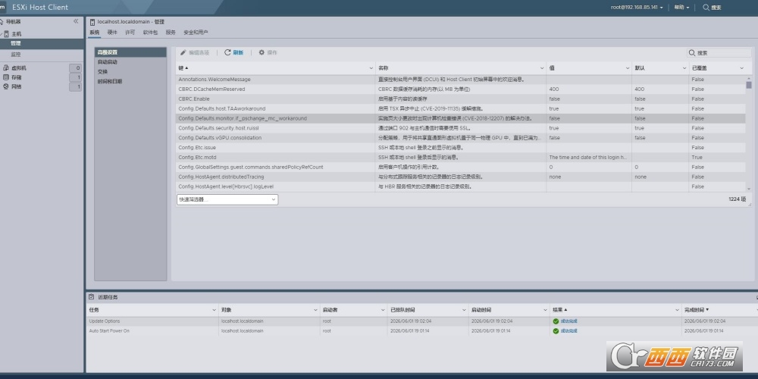
Task: Click the pencil icon for 编辑选项
Action: (183, 52)
